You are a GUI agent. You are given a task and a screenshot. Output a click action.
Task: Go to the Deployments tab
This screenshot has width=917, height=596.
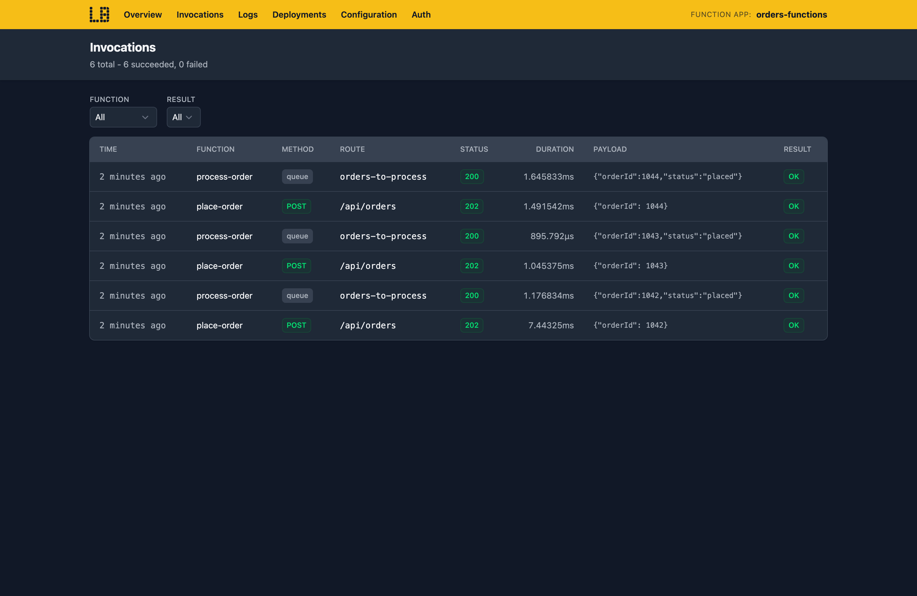[299, 15]
